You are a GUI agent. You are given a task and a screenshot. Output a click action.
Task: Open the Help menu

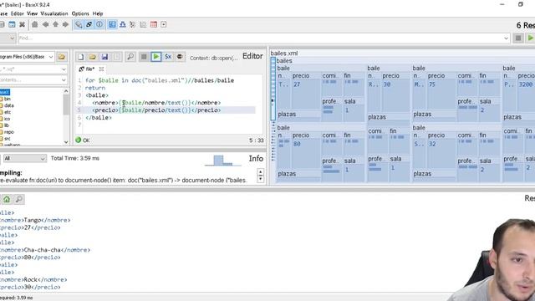[x=98, y=13]
